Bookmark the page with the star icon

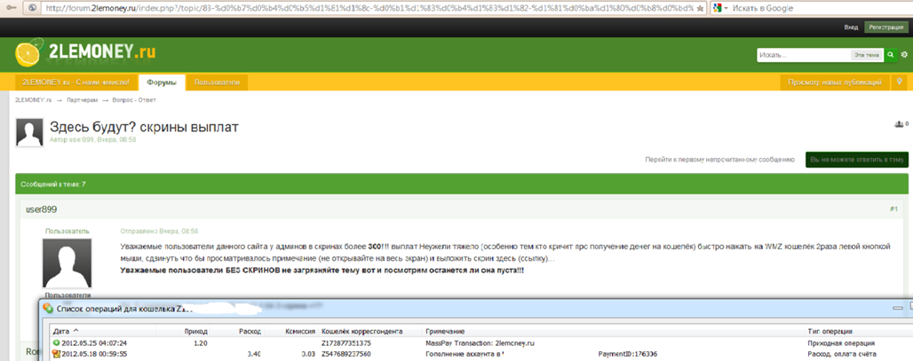coord(700,9)
